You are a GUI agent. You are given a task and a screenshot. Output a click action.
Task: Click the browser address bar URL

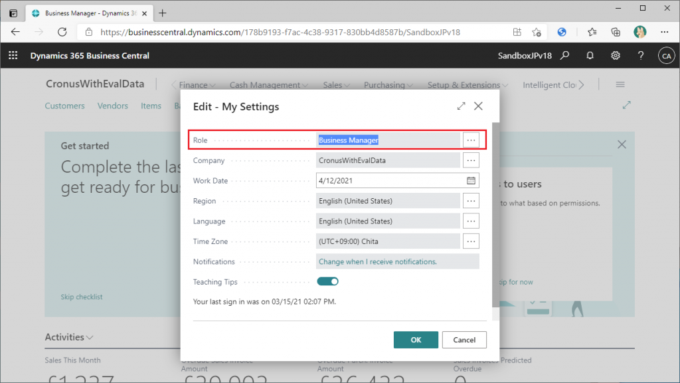point(280,32)
